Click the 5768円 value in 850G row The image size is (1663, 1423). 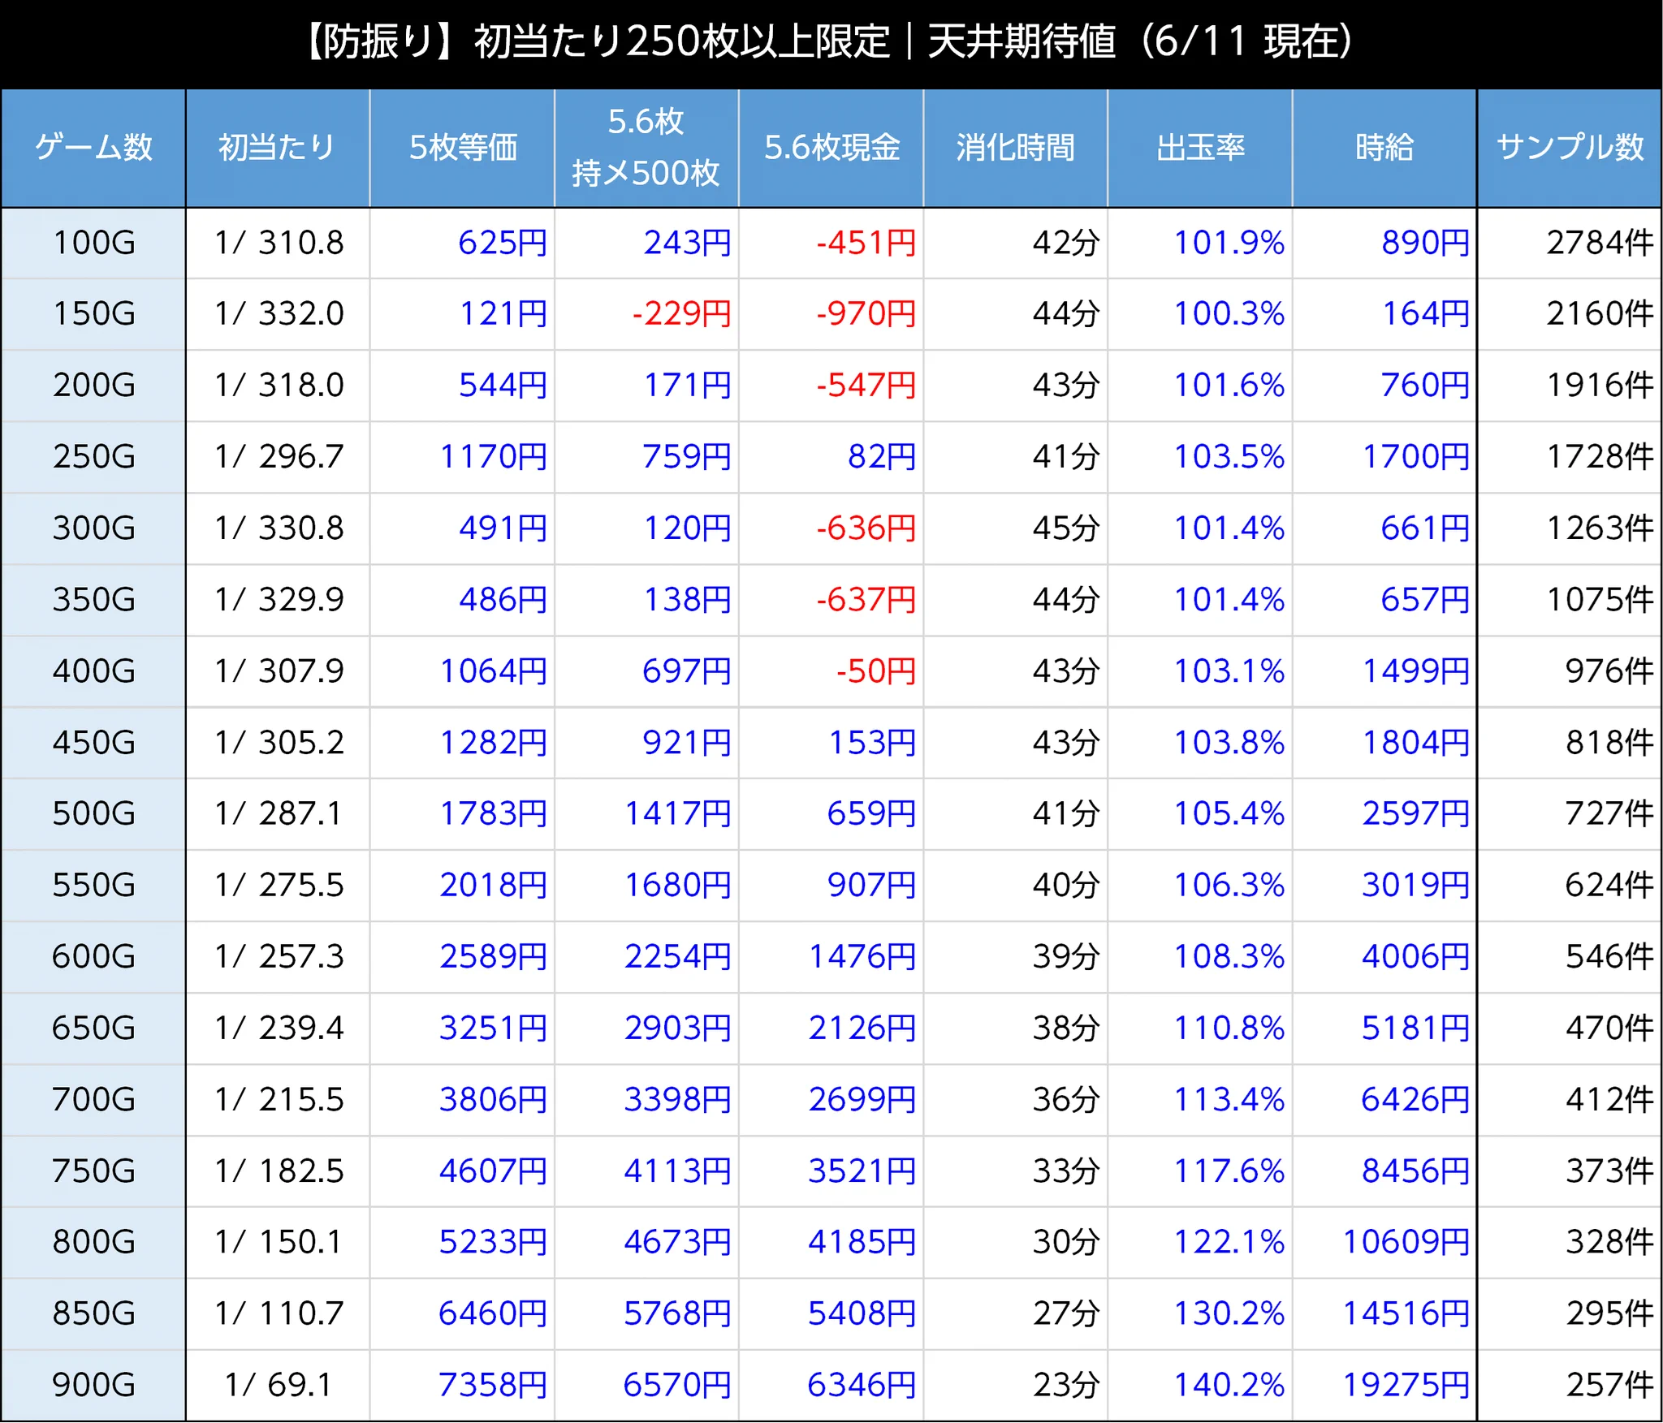pyautogui.click(x=678, y=1313)
